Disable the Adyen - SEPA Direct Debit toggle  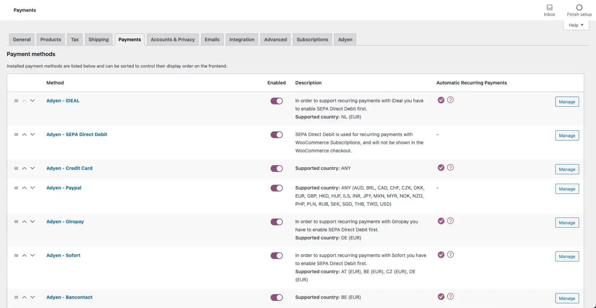[277, 135]
